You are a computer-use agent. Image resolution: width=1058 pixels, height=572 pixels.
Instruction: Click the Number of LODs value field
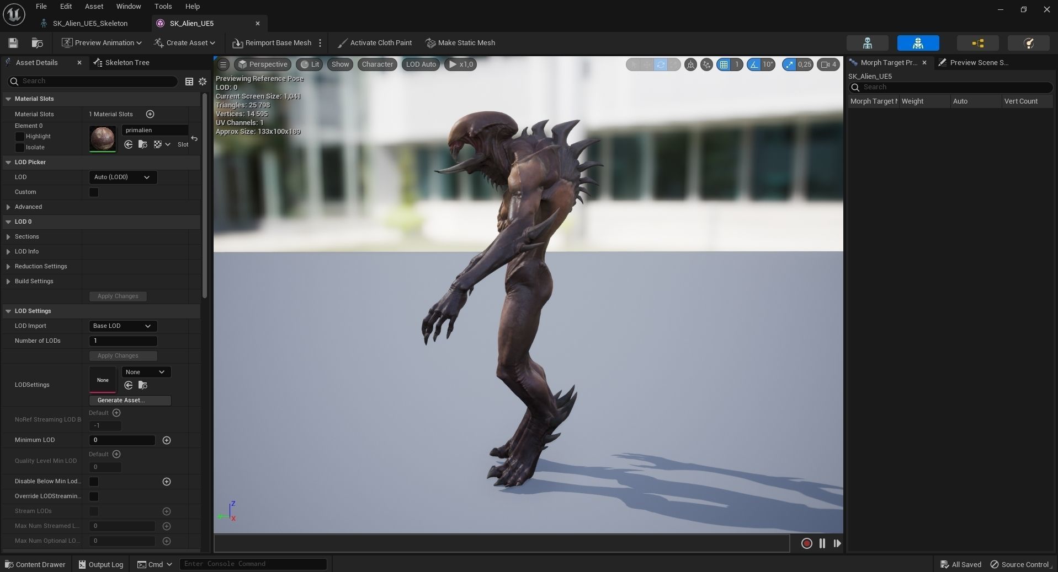[x=123, y=341]
